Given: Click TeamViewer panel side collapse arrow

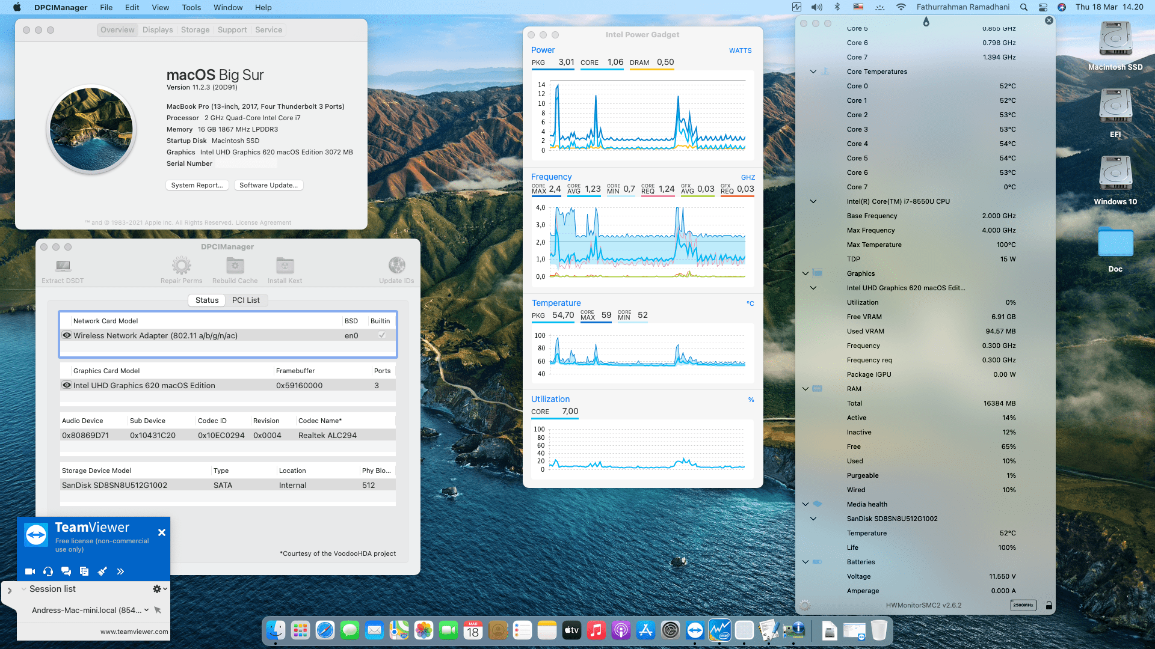Looking at the screenshot, I should [9, 591].
